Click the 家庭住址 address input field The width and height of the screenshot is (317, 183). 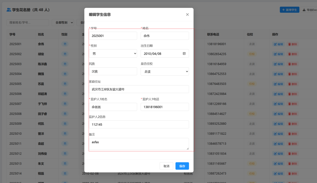[139, 89]
